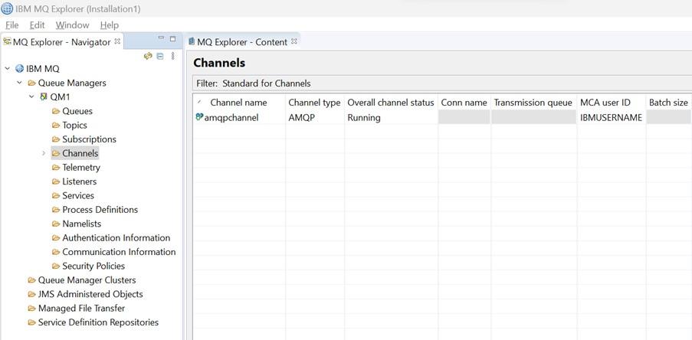Select the amqpchannel name cell
Image resolution: width=692 pixels, height=340 pixels.
coord(231,118)
